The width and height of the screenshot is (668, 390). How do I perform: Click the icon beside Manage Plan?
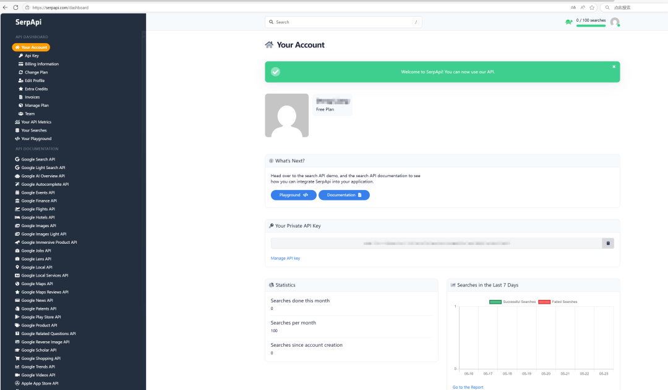click(20, 106)
